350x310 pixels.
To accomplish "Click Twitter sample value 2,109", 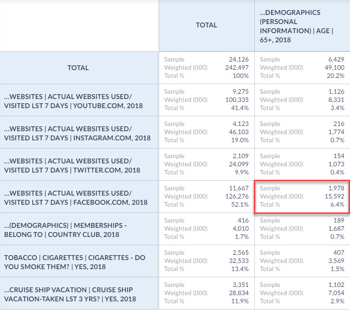I will coord(240,156).
